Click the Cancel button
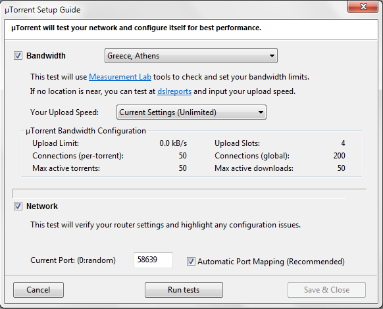This screenshot has width=383, height=309. point(38,290)
